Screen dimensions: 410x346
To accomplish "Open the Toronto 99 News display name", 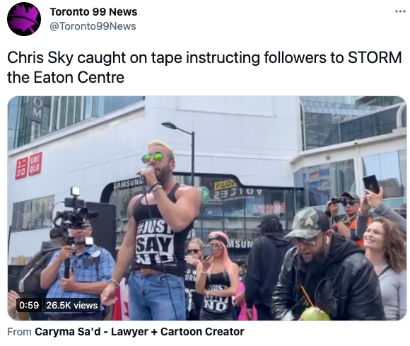I will [93, 12].
